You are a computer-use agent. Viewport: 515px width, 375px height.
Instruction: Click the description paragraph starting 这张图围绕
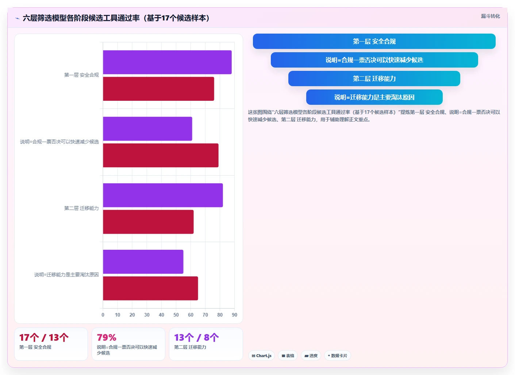pos(374,116)
